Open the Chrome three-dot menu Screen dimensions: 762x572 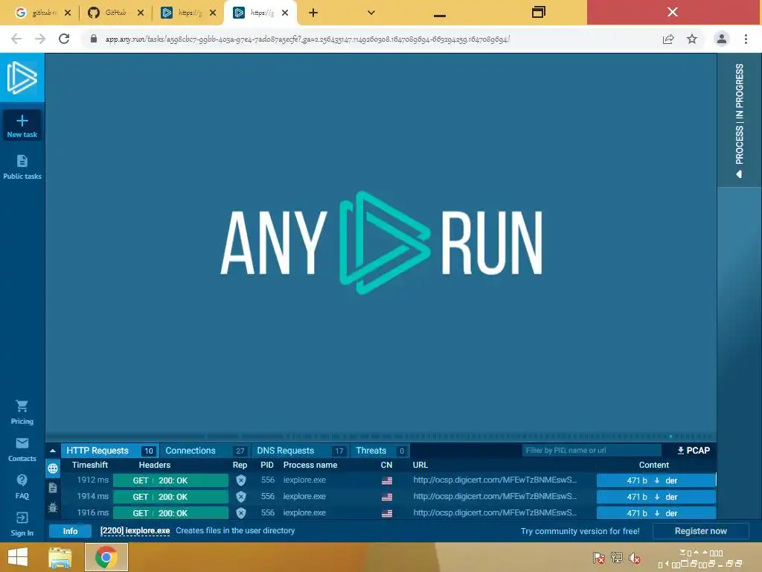point(746,39)
